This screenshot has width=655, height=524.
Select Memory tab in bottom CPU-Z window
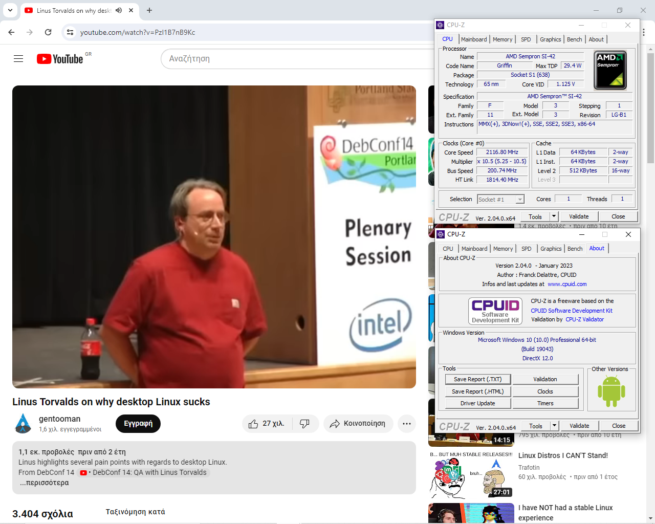click(x=503, y=249)
